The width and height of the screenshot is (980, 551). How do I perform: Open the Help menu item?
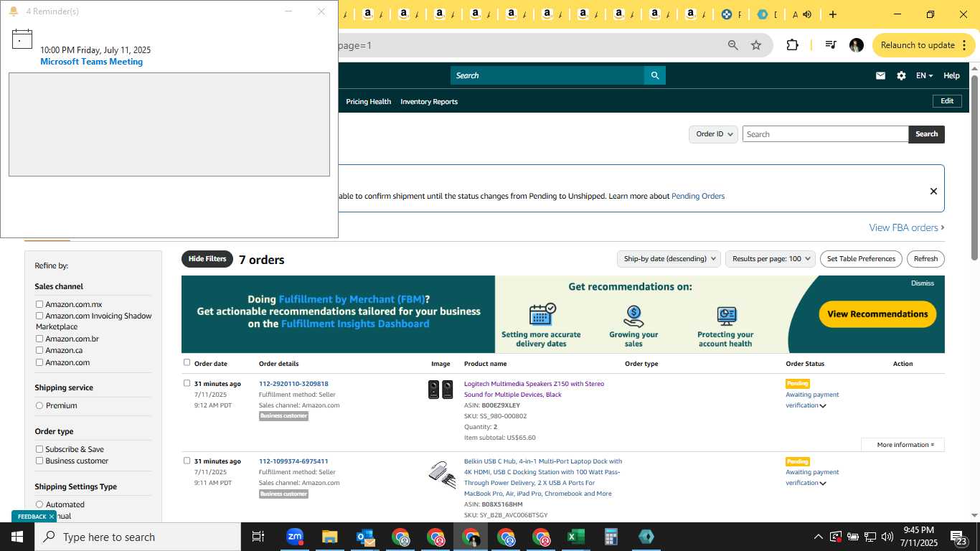[x=951, y=75]
